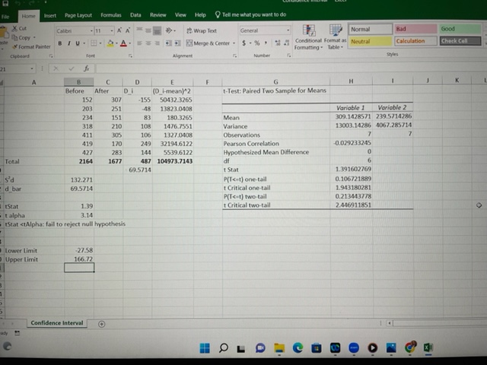Click Increase Decimal icon
This screenshot has height=365, width=487.
[278, 43]
